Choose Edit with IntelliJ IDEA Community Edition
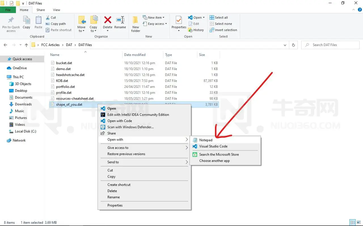 coord(144,115)
